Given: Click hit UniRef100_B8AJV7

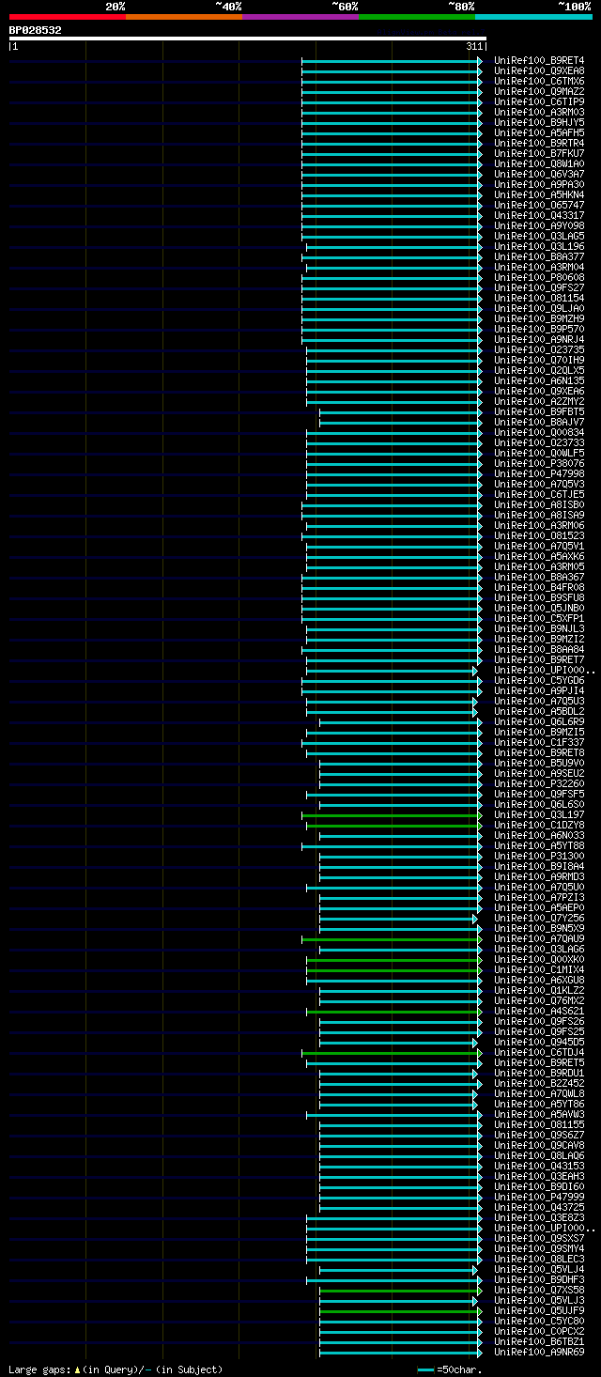Looking at the screenshot, I should click(x=539, y=423).
